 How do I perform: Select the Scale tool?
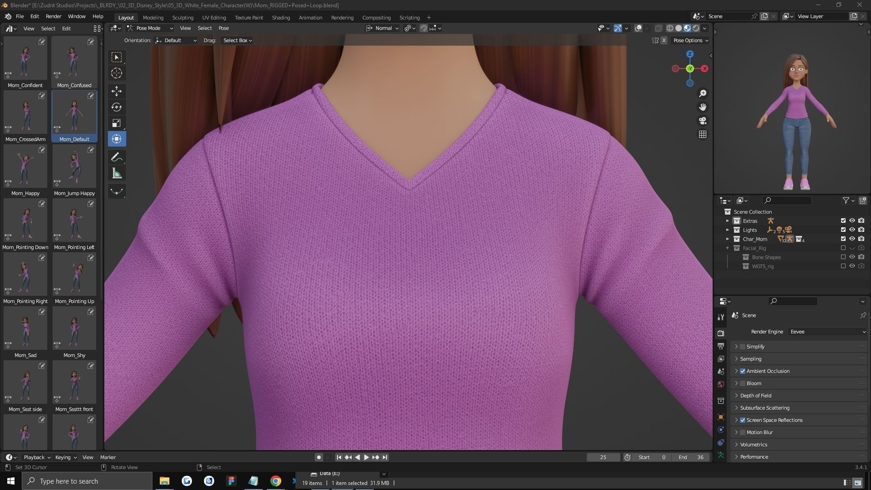117,123
